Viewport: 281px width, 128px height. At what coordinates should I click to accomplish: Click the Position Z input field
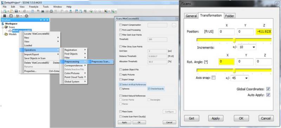coord(263,31)
